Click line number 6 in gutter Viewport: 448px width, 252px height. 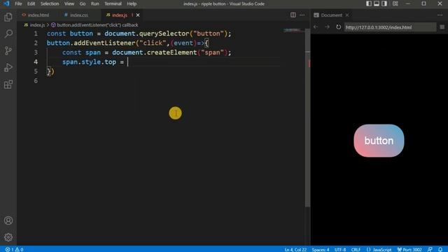(x=36, y=80)
